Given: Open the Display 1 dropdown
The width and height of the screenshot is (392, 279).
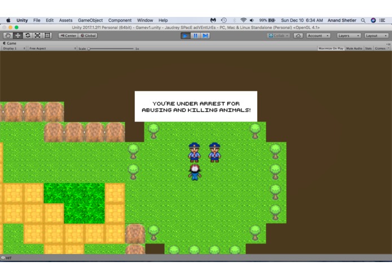Looking at the screenshot, I should [x=14, y=49].
